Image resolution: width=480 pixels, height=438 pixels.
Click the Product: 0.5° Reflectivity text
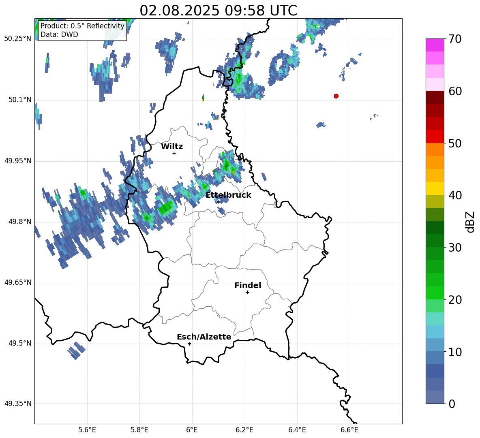[82, 26]
